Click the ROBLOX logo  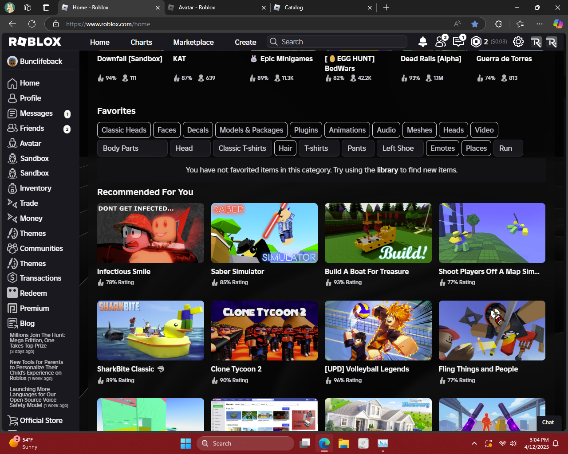click(x=35, y=42)
